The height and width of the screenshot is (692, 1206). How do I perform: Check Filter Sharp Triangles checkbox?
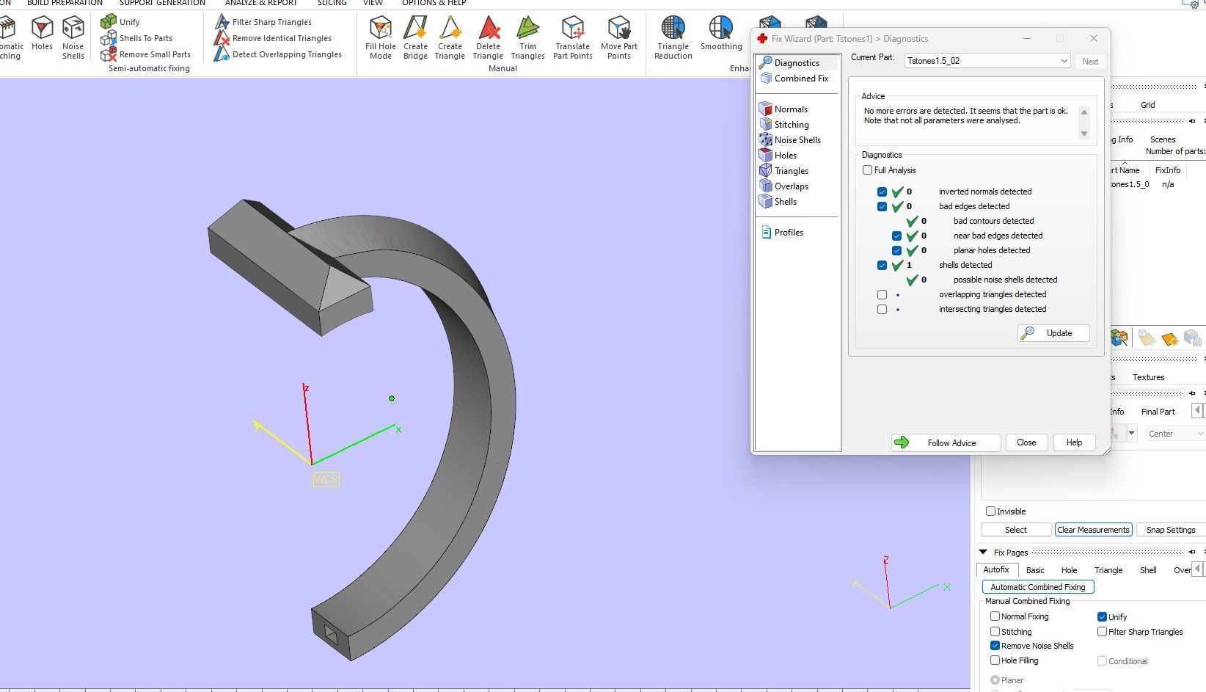click(x=1102, y=632)
